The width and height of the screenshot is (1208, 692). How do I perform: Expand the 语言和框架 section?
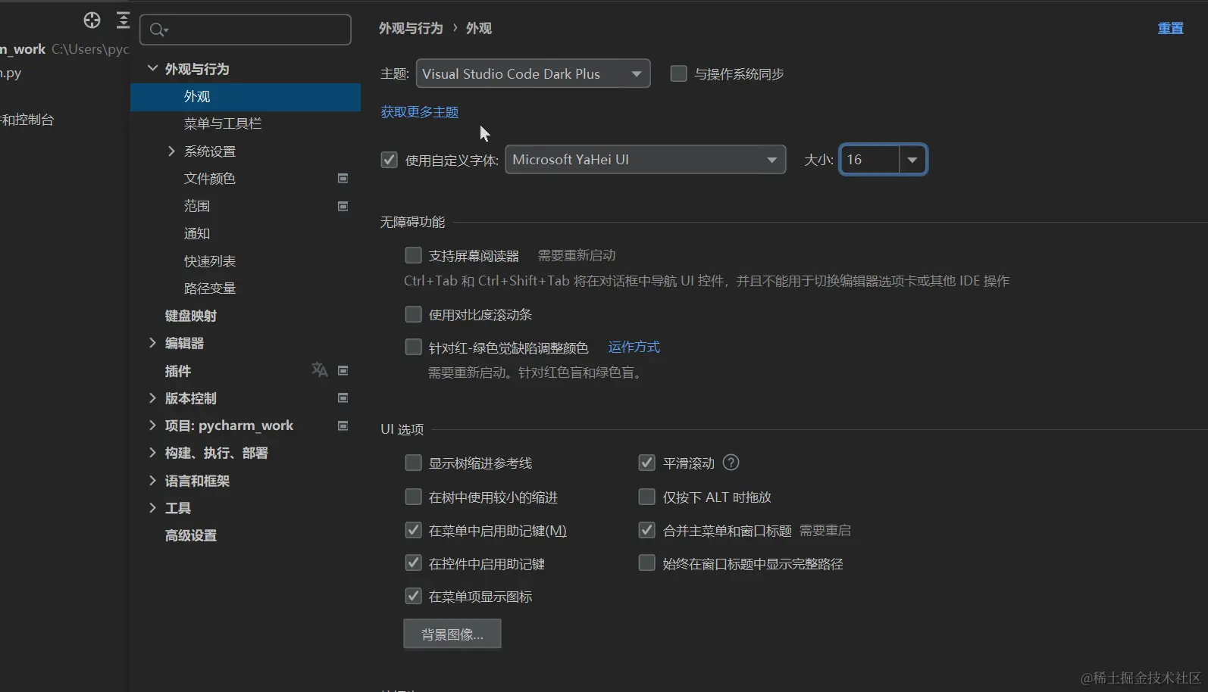152,481
